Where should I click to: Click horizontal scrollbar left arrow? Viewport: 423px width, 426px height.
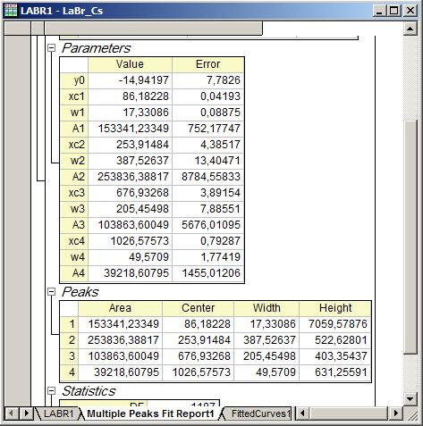tap(302, 413)
